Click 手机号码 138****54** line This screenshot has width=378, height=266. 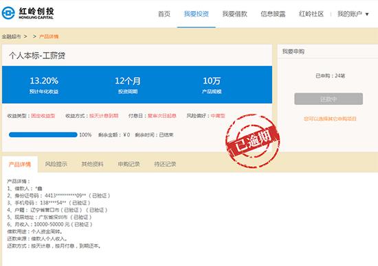click(x=49, y=203)
